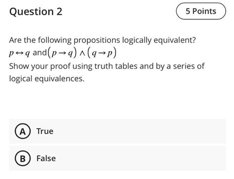Click the word 'and' between formulas
Screen dimensions: 234x179
(x=39, y=53)
